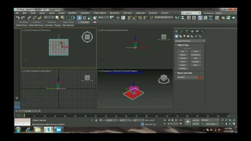This screenshot has width=251, height=141.
Task: Click the Sphere primitive button
Action: point(183,55)
